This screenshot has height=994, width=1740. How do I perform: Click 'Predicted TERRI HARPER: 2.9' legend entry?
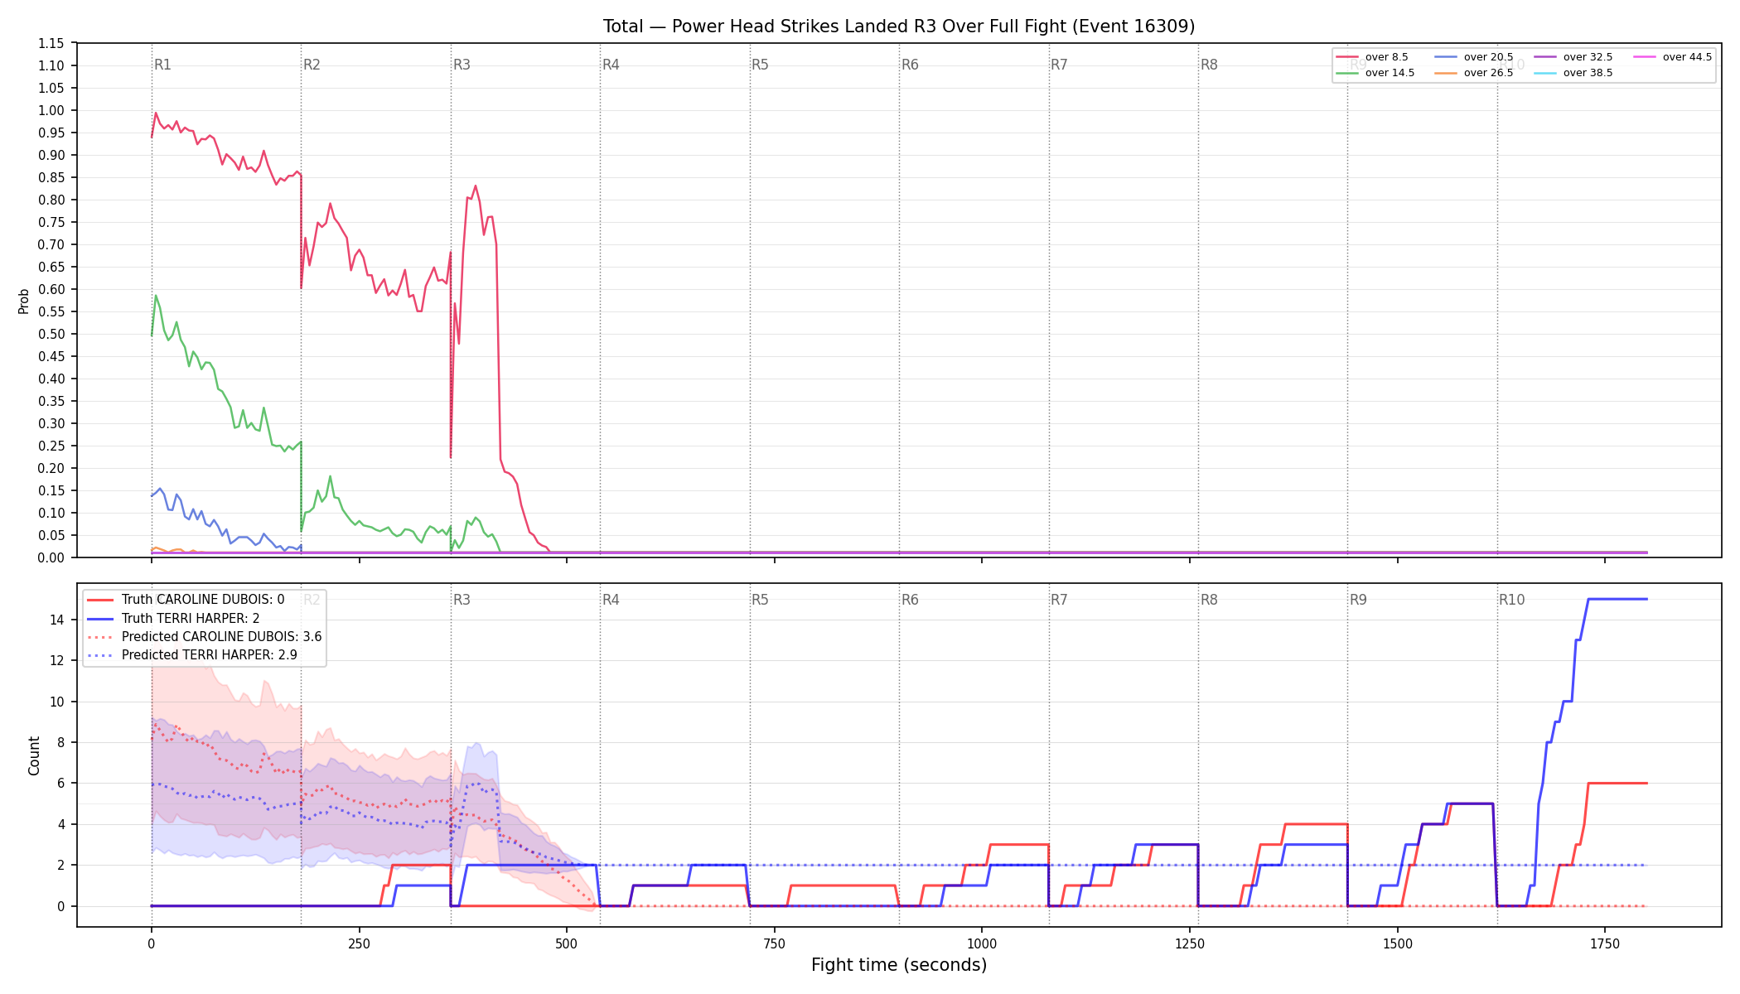(192, 655)
